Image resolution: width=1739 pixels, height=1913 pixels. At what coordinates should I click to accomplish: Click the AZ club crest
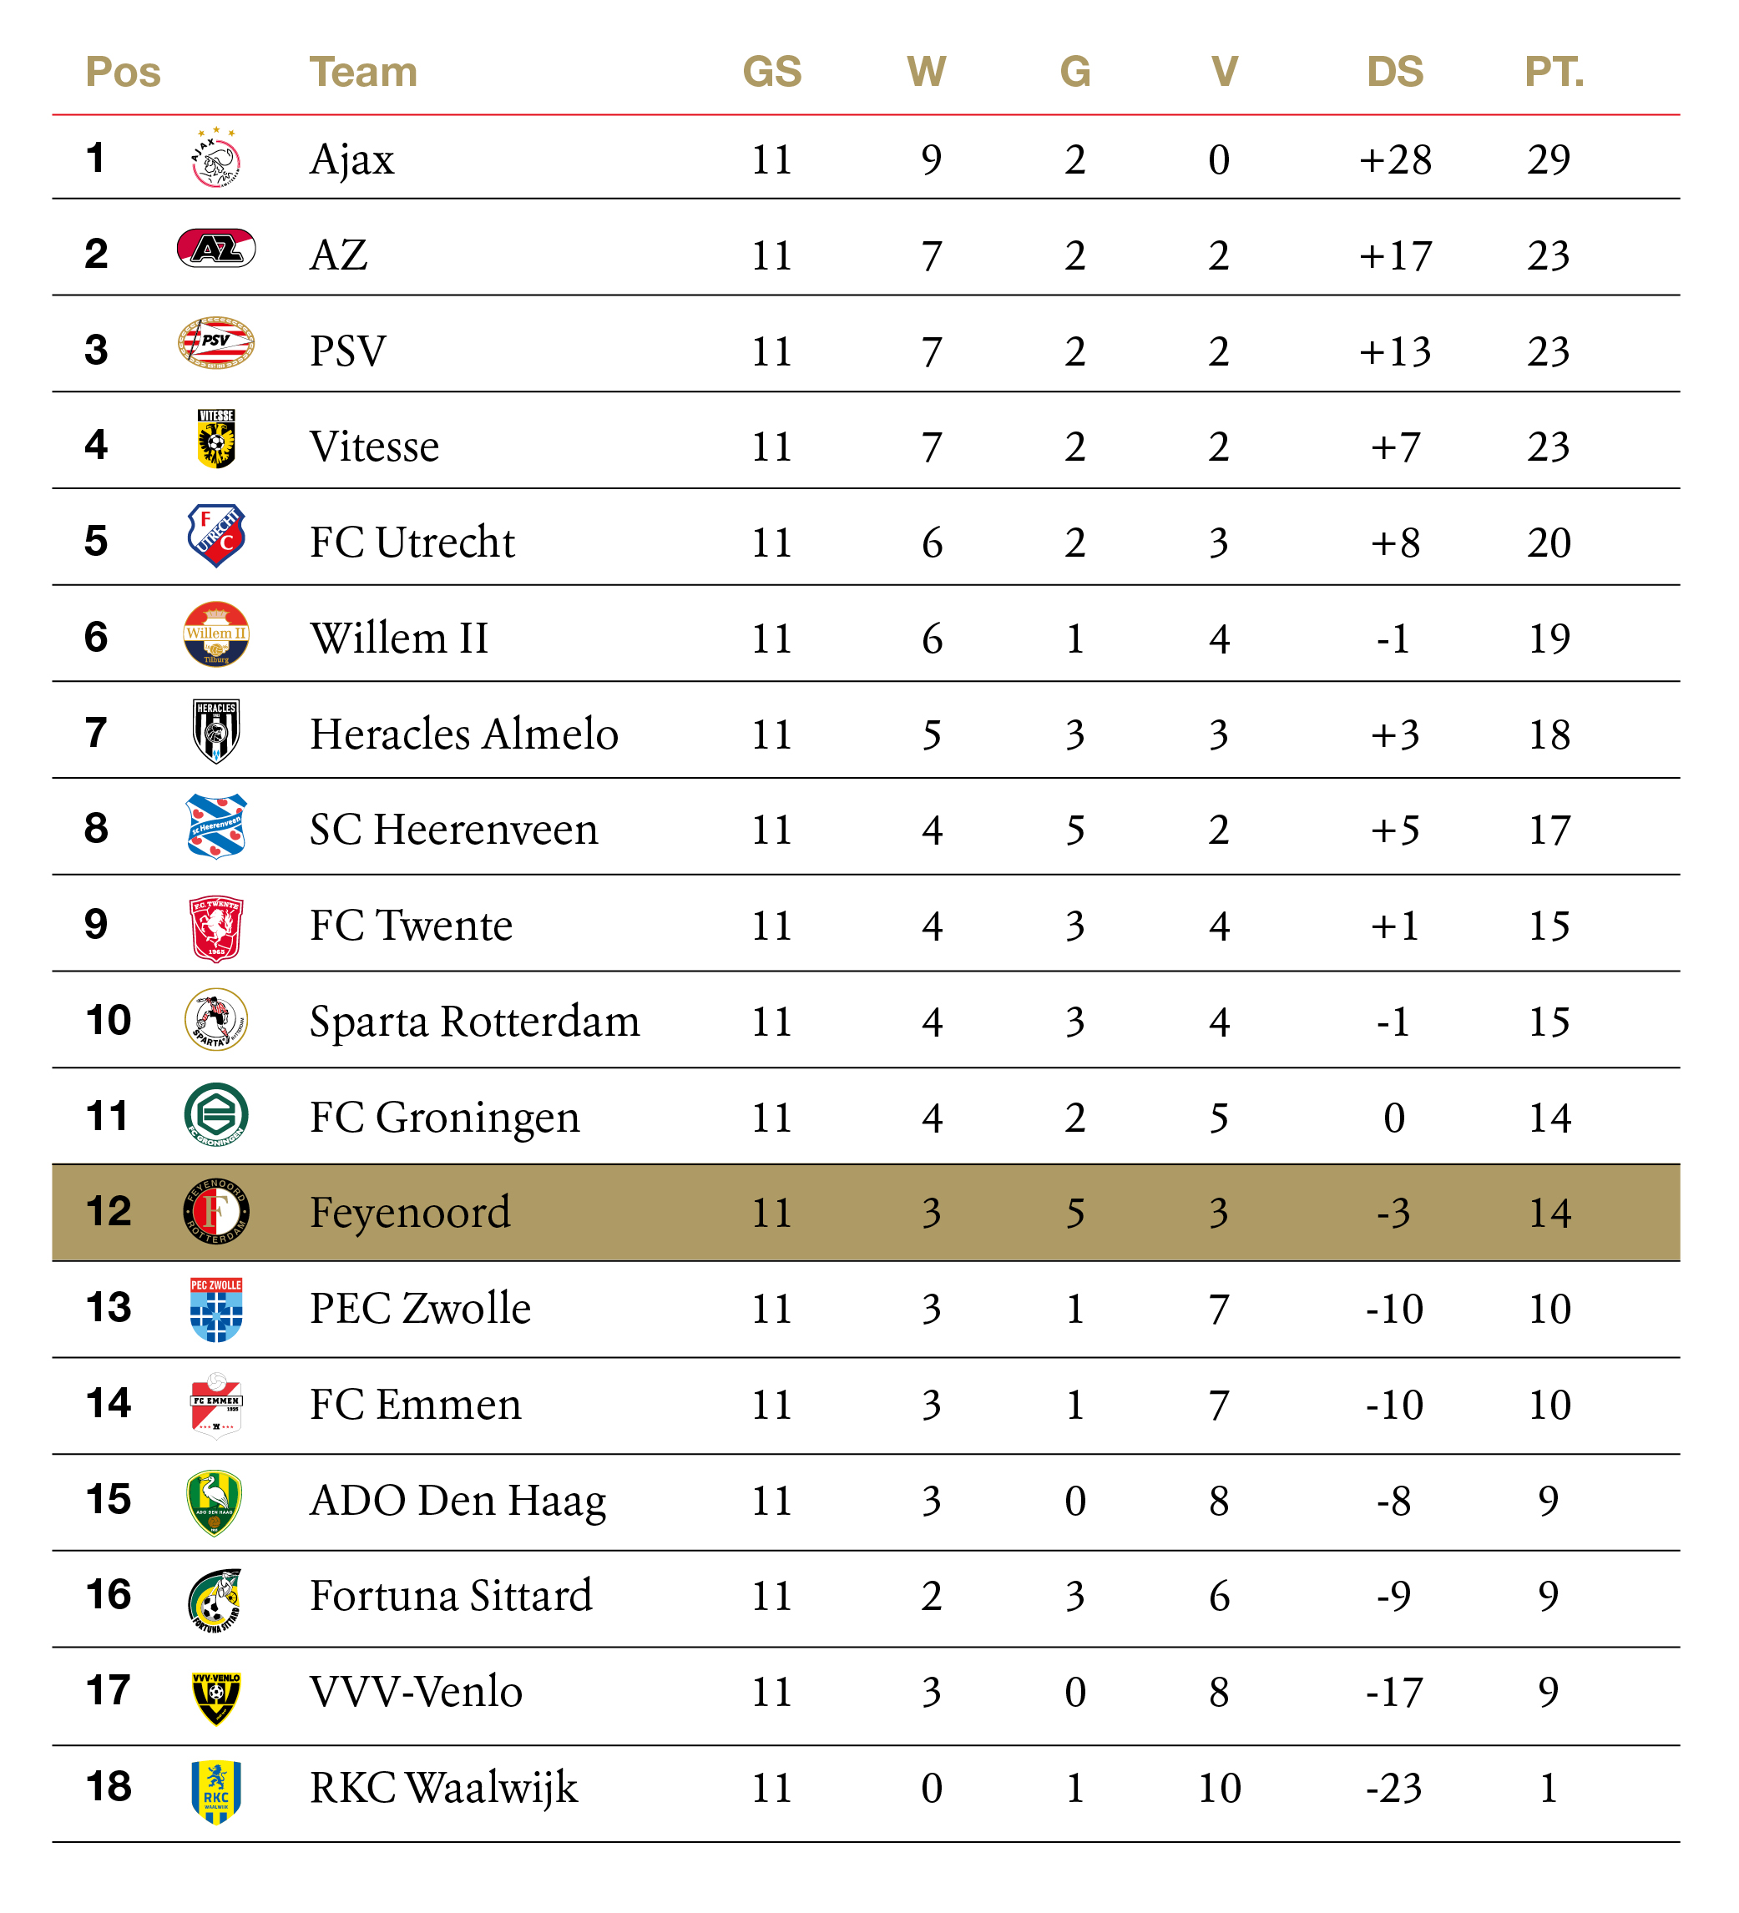click(x=216, y=248)
